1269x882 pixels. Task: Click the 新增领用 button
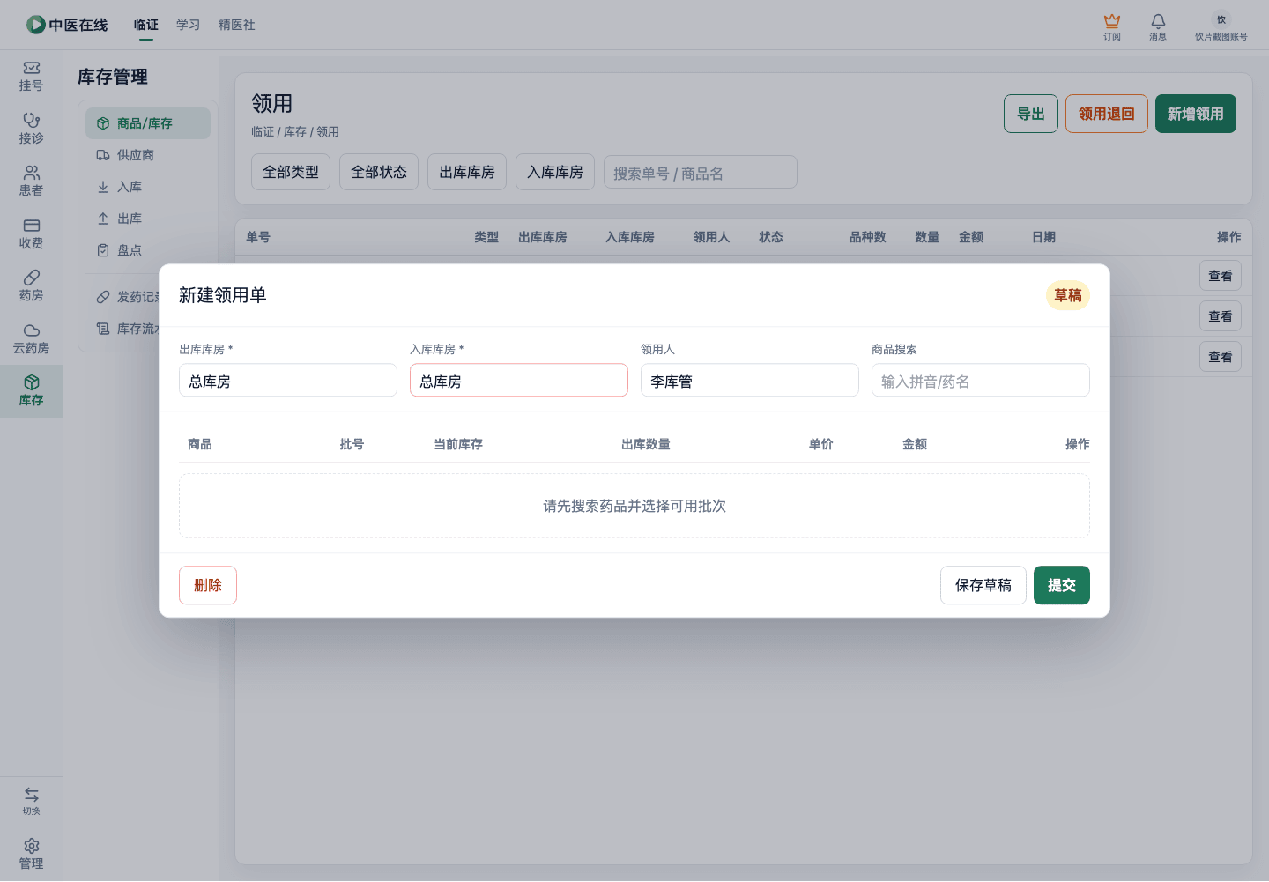(x=1196, y=114)
